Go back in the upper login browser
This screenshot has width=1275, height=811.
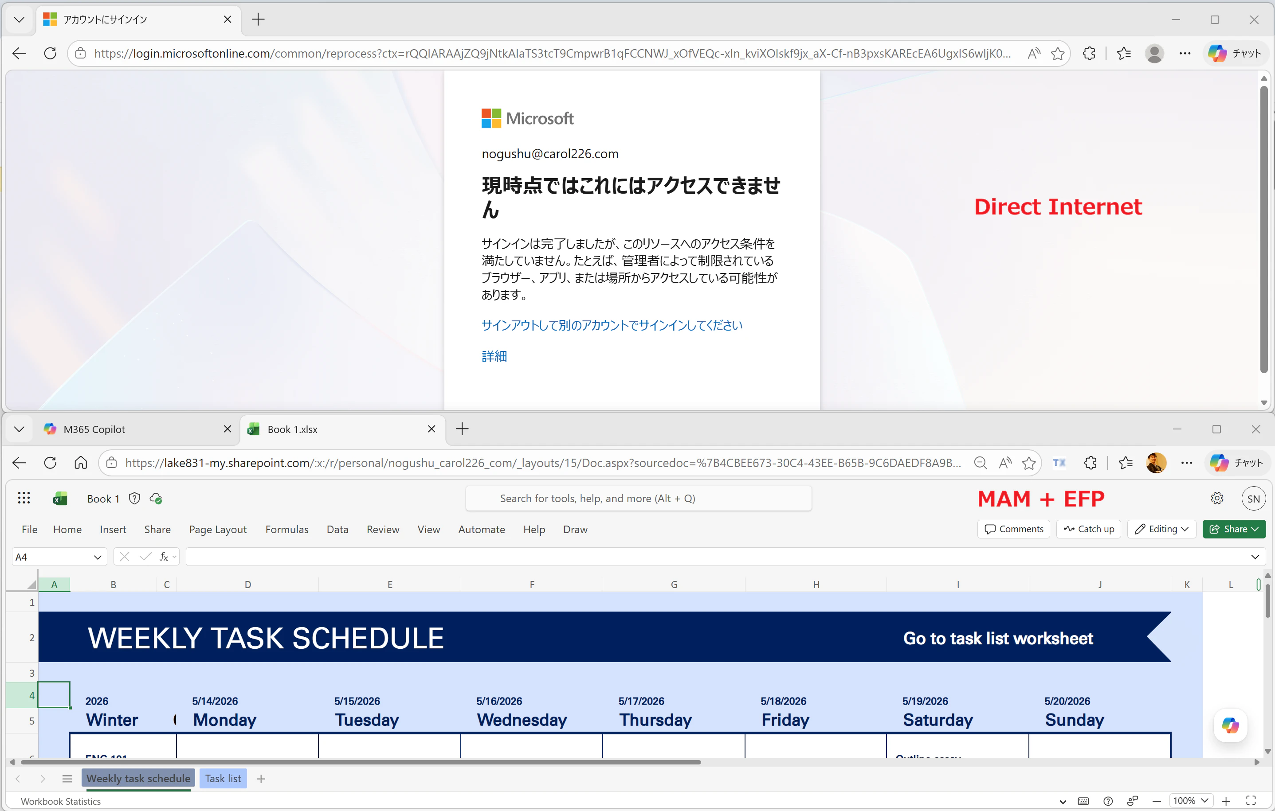pos(19,53)
